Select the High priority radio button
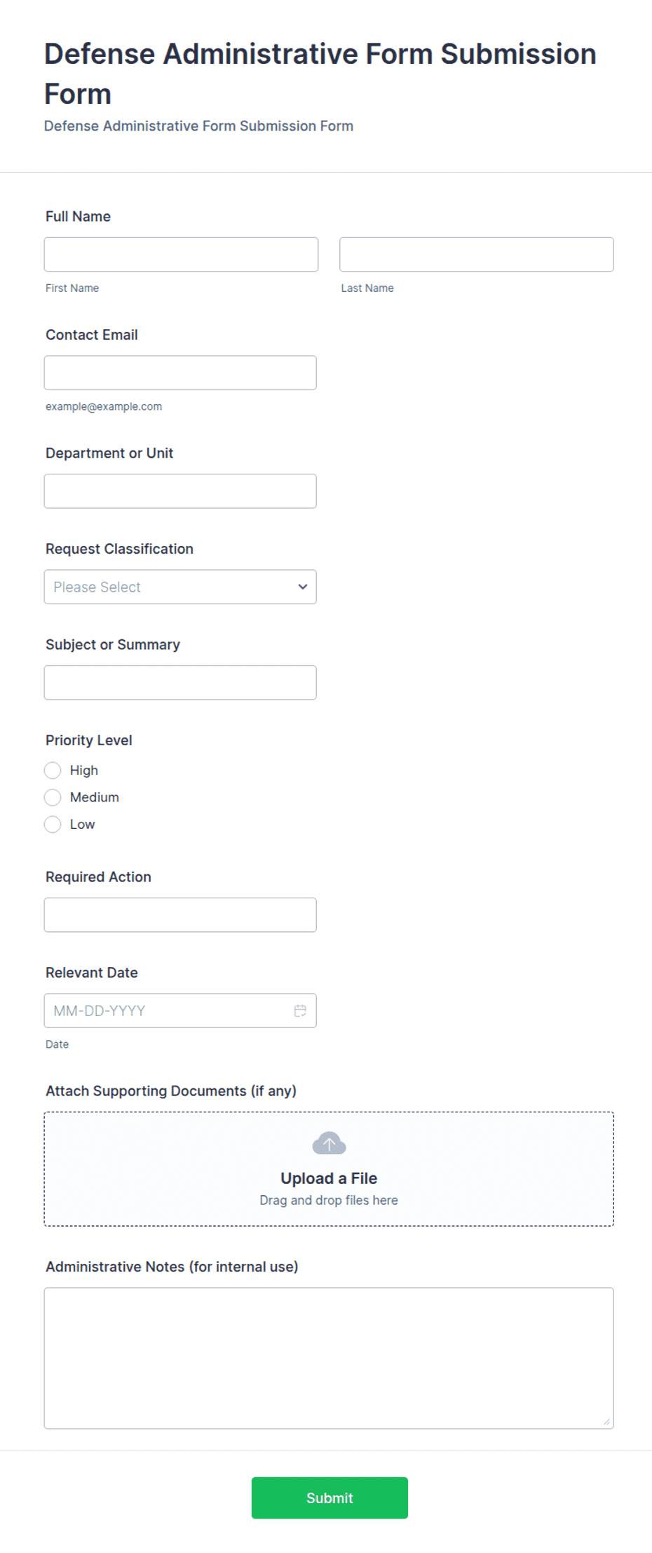Viewport: 652px width, 1553px height. click(x=53, y=771)
